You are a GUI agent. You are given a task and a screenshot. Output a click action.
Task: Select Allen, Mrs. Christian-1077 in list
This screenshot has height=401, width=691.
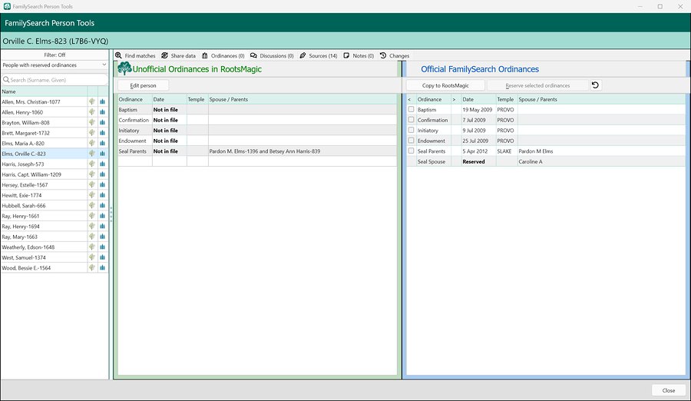click(x=44, y=102)
